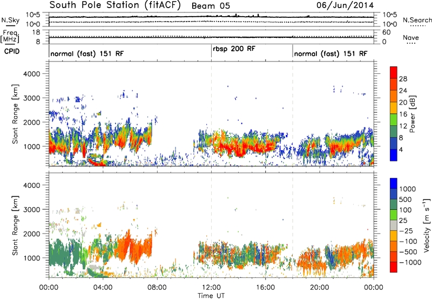Select the orange 20–24 dB Power colorbar segment
Screen dimensions: 432x299
click(x=394, y=97)
